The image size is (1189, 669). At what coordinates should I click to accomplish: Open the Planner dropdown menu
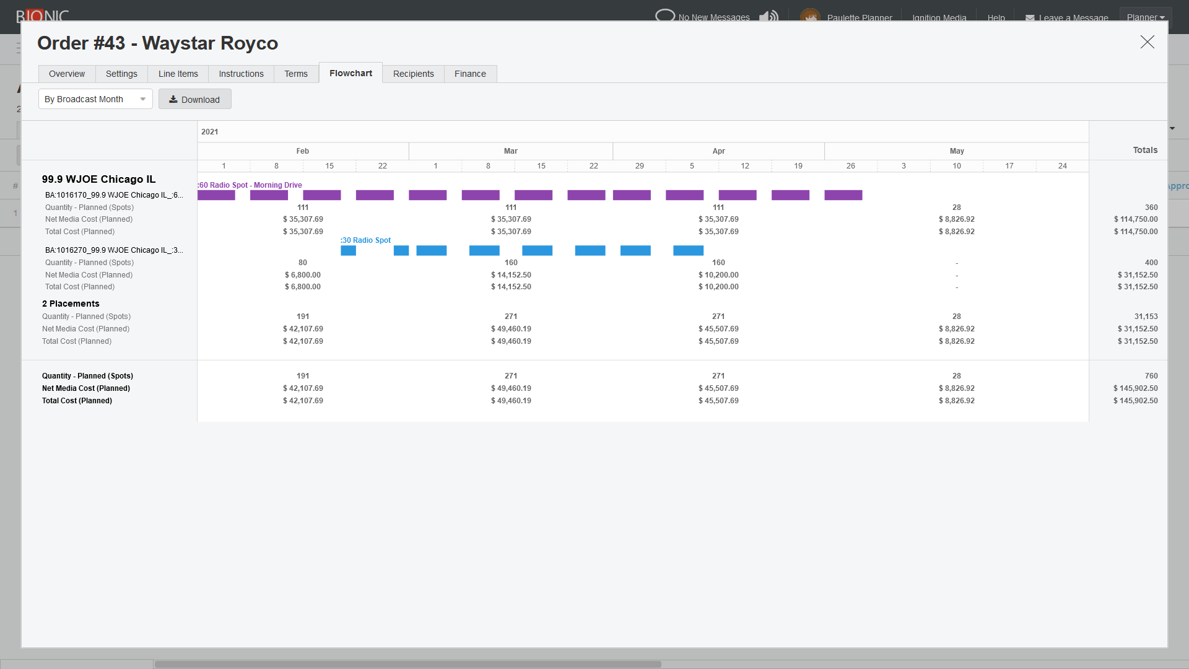1145,17
